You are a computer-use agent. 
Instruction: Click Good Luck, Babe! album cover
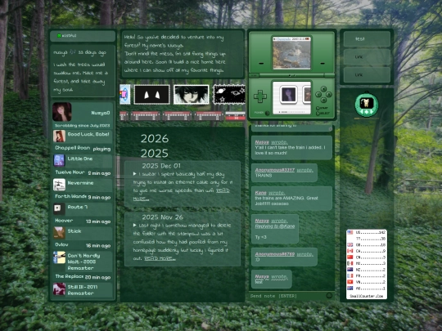[59, 136]
